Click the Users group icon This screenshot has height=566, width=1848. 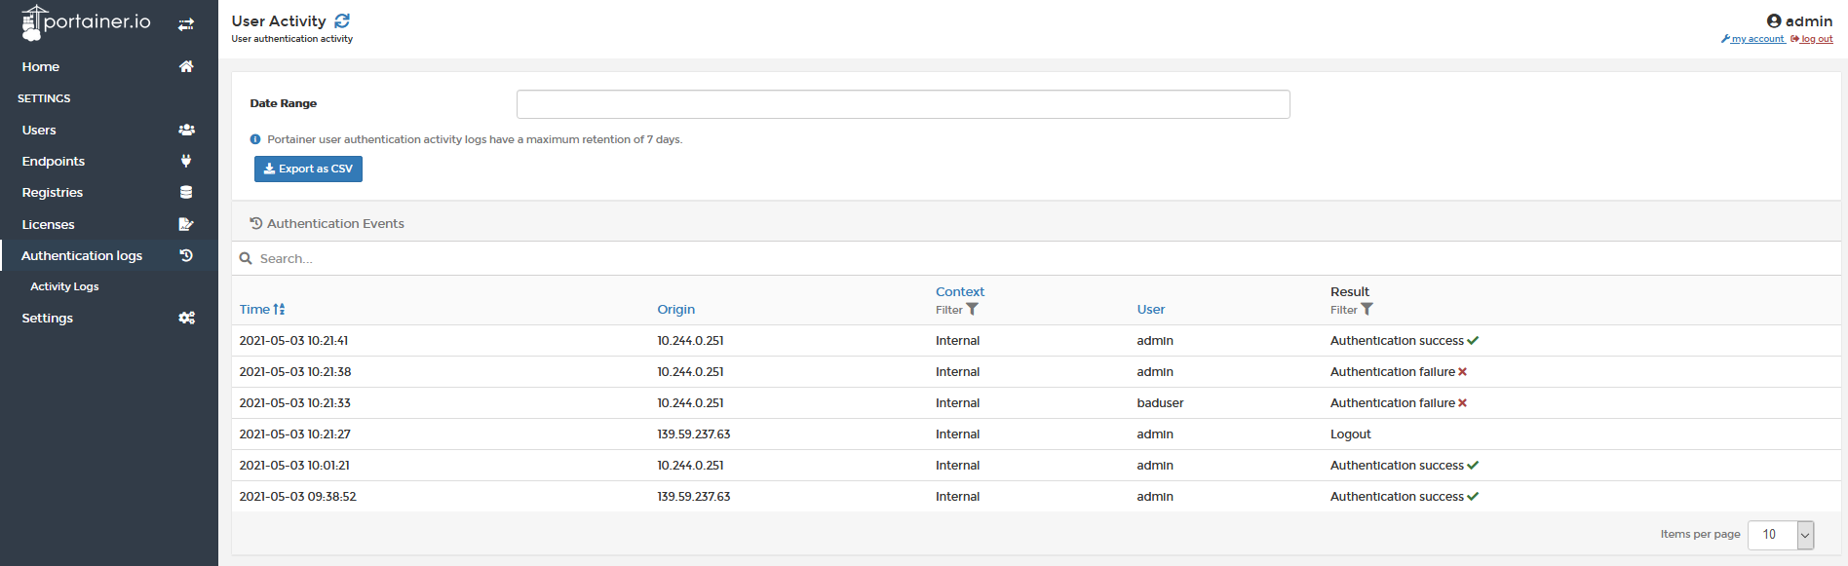186,130
